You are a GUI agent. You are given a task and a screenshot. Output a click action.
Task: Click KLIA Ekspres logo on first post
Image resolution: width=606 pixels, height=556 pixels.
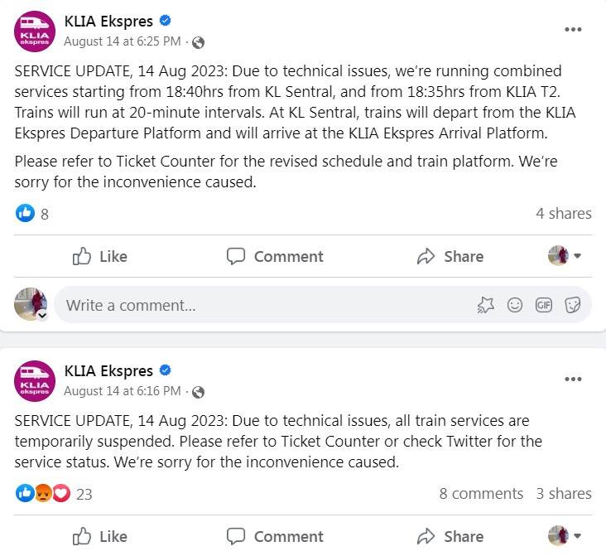[x=35, y=32]
